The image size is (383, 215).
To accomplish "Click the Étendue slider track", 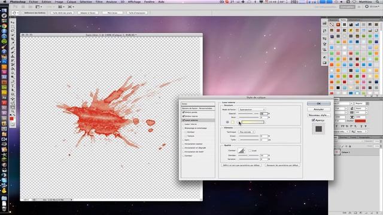I will [x=249, y=155].
